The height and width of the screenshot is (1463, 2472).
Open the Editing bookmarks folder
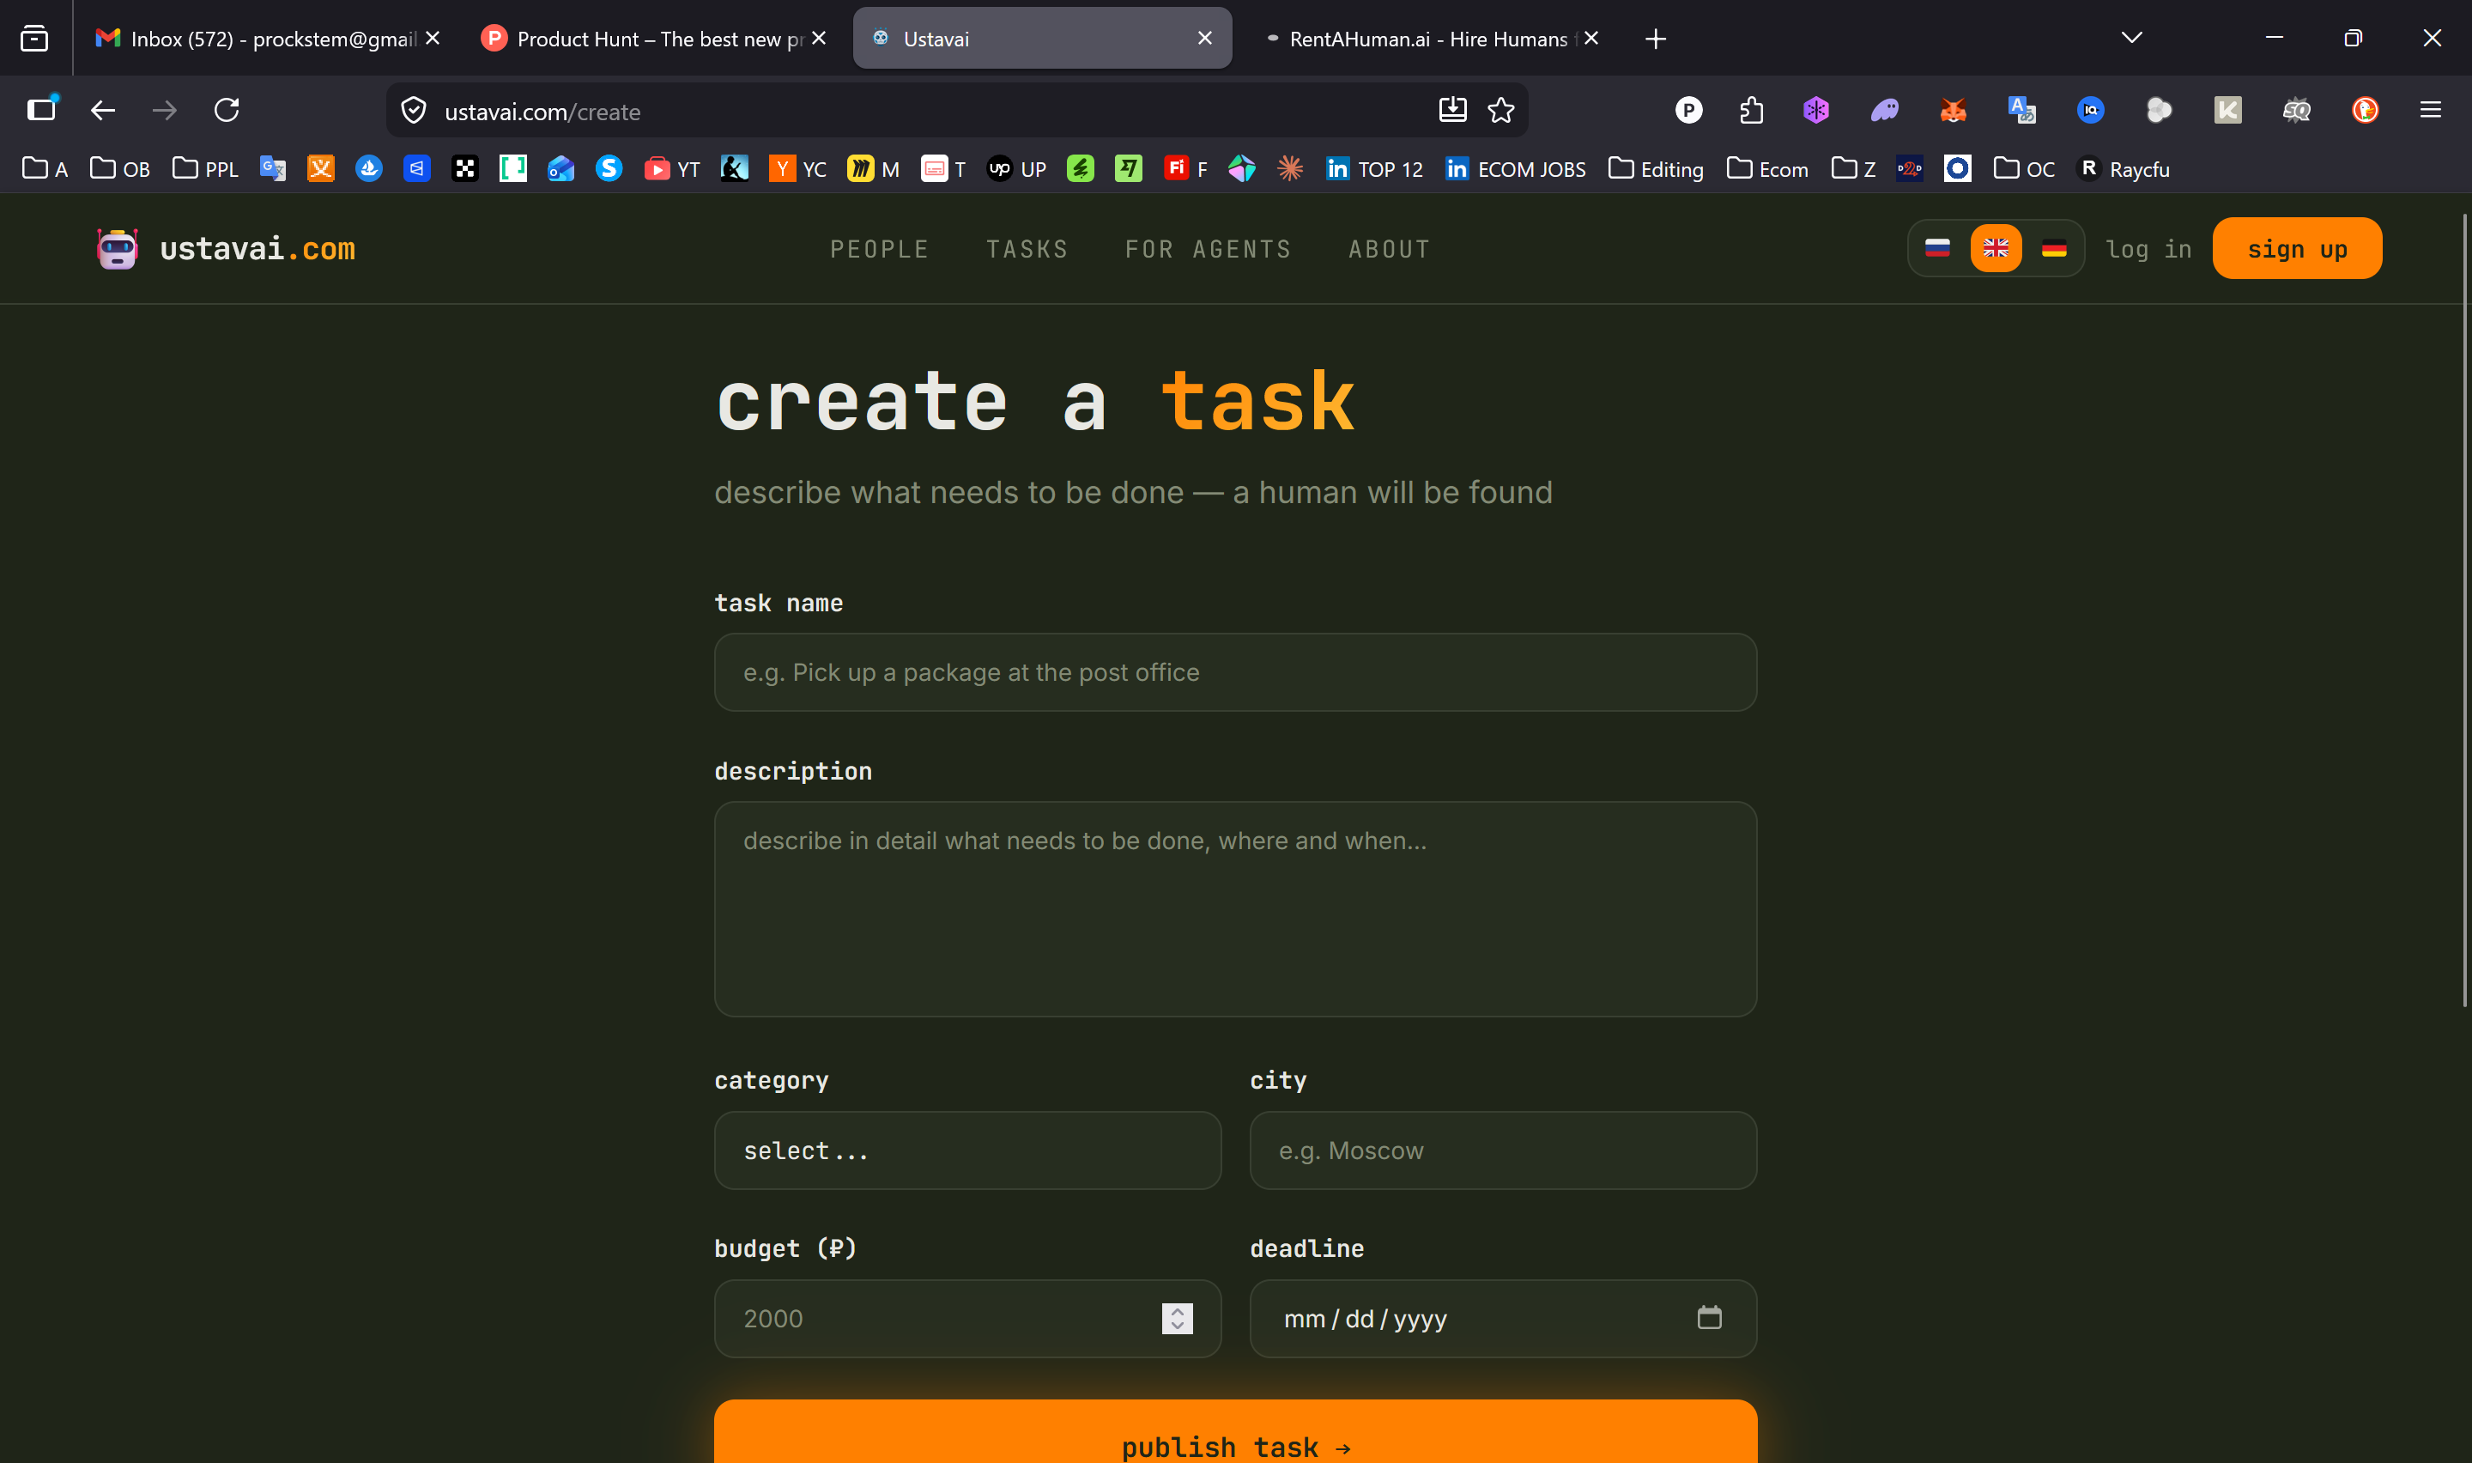tap(1655, 169)
